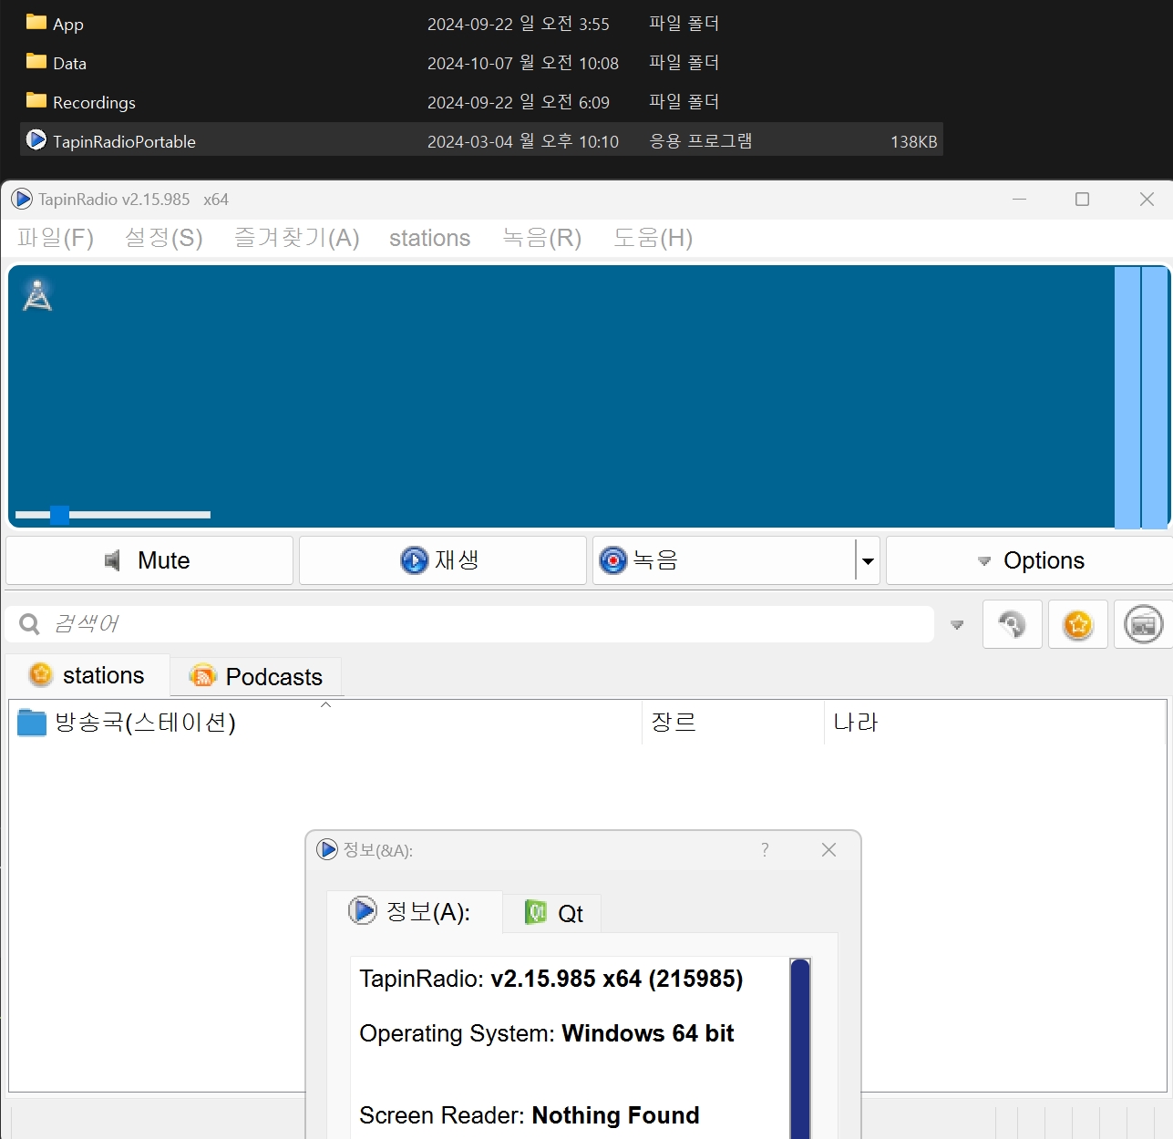Click the radio receiver toolbar icon
The height and width of the screenshot is (1139, 1173).
click(1144, 624)
